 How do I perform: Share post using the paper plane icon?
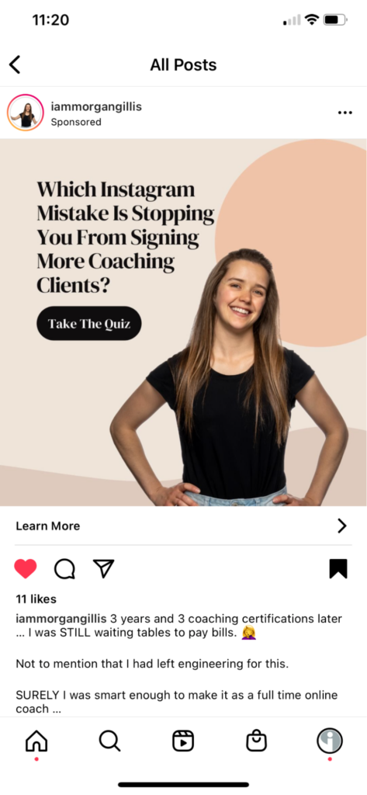click(103, 568)
